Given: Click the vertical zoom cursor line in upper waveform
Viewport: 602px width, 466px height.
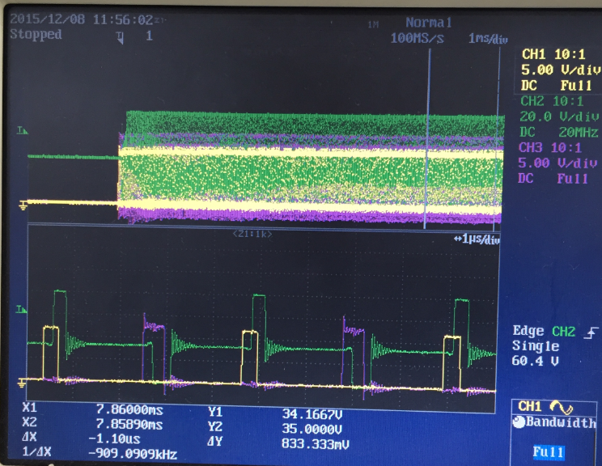Looking at the screenshot, I should [x=427, y=138].
